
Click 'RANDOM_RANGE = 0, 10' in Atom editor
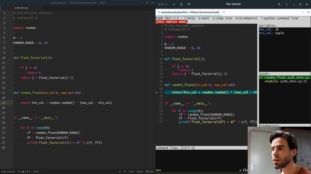[30, 43]
